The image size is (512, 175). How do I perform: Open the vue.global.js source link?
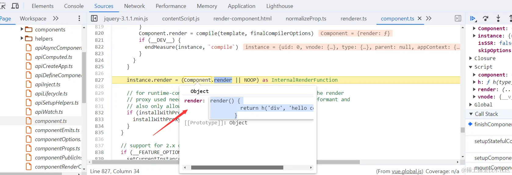pyautogui.click(x=407, y=171)
